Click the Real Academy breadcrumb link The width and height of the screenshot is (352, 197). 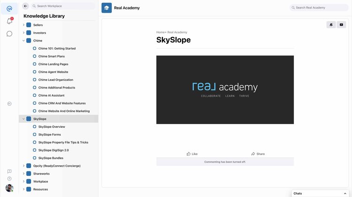tap(177, 32)
